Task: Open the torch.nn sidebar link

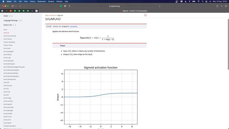Action: pos(6,33)
